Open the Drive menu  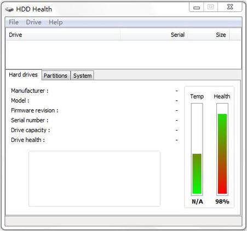tap(33, 22)
